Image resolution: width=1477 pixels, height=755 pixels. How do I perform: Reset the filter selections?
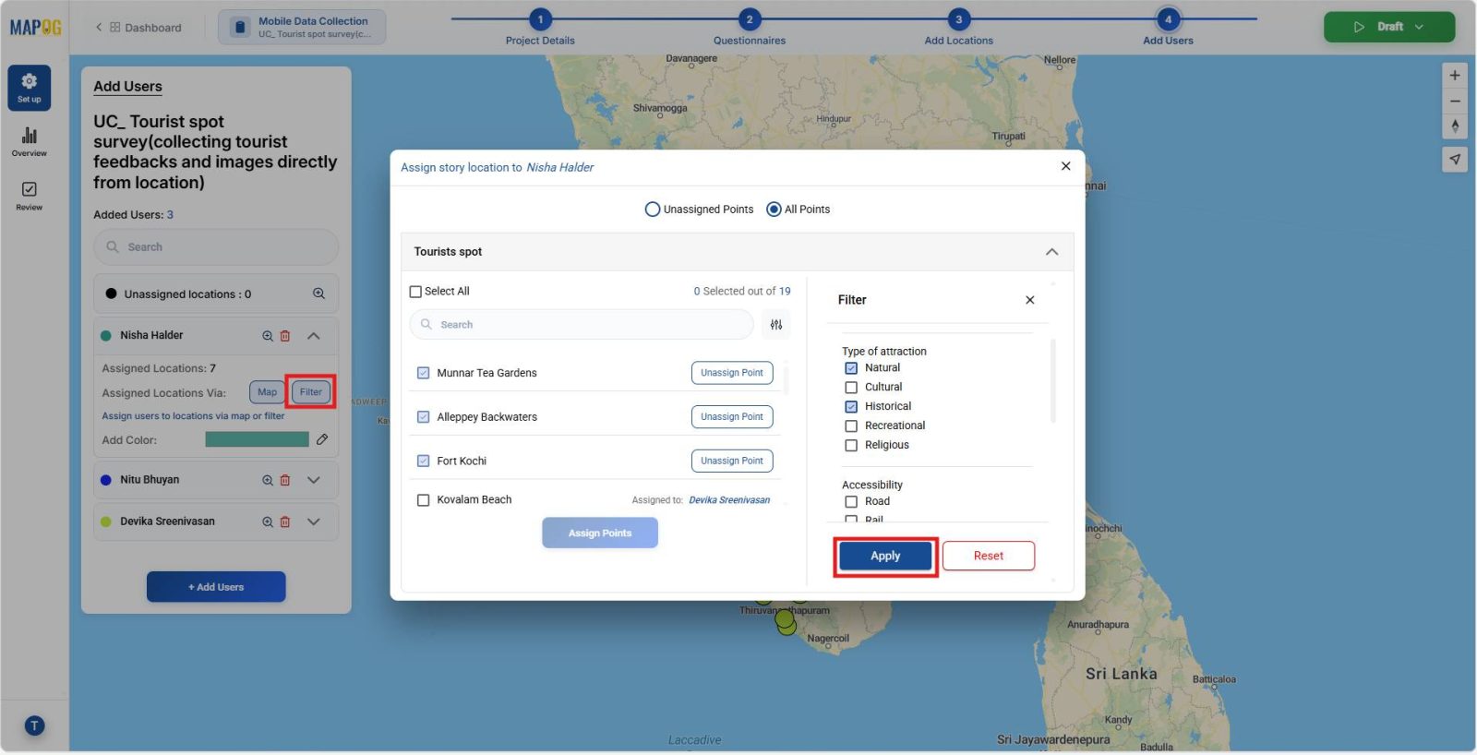point(989,556)
